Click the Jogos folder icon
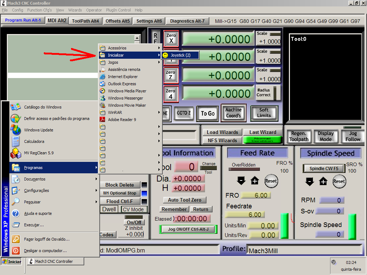 (x=103, y=62)
